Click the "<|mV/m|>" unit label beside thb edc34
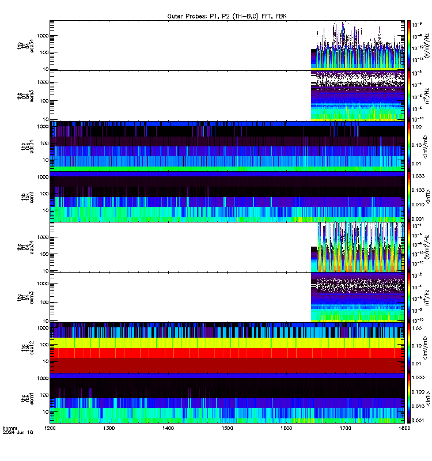This screenshot has width=432, height=461. click(x=426, y=146)
